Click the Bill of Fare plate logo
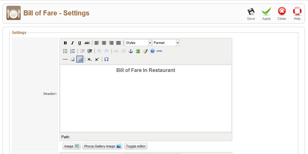Image resolution: width=308 pixels, height=154 pixels. pos(14,13)
